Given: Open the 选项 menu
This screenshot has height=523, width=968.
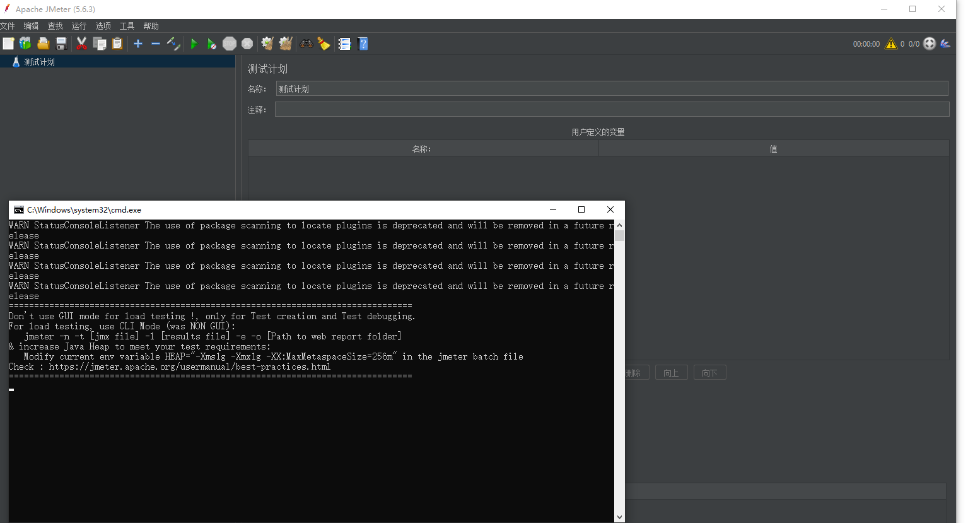Looking at the screenshot, I should (x=103, y=26).
